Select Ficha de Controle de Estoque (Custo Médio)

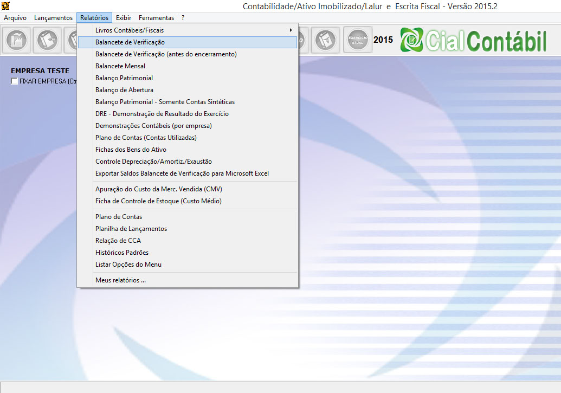[x=158, y=201]
